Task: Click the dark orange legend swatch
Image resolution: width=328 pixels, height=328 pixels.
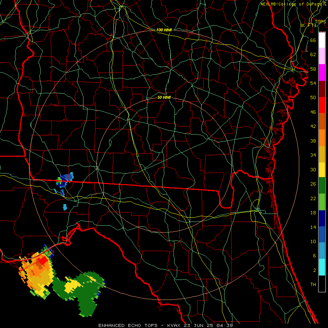Action: 322,121
